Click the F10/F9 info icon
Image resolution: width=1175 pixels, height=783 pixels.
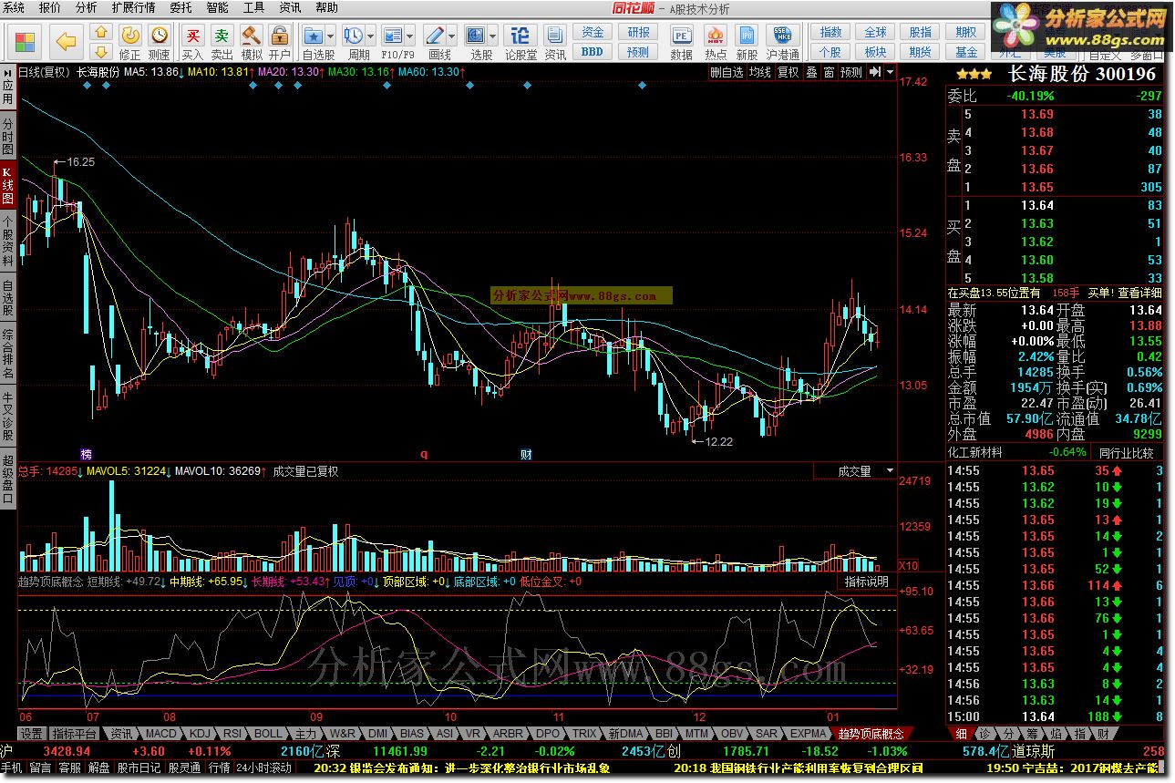pyautogui.click(x=393, y=36)
